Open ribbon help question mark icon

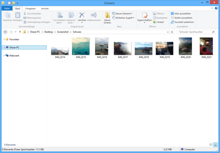(x=217, y=8)
